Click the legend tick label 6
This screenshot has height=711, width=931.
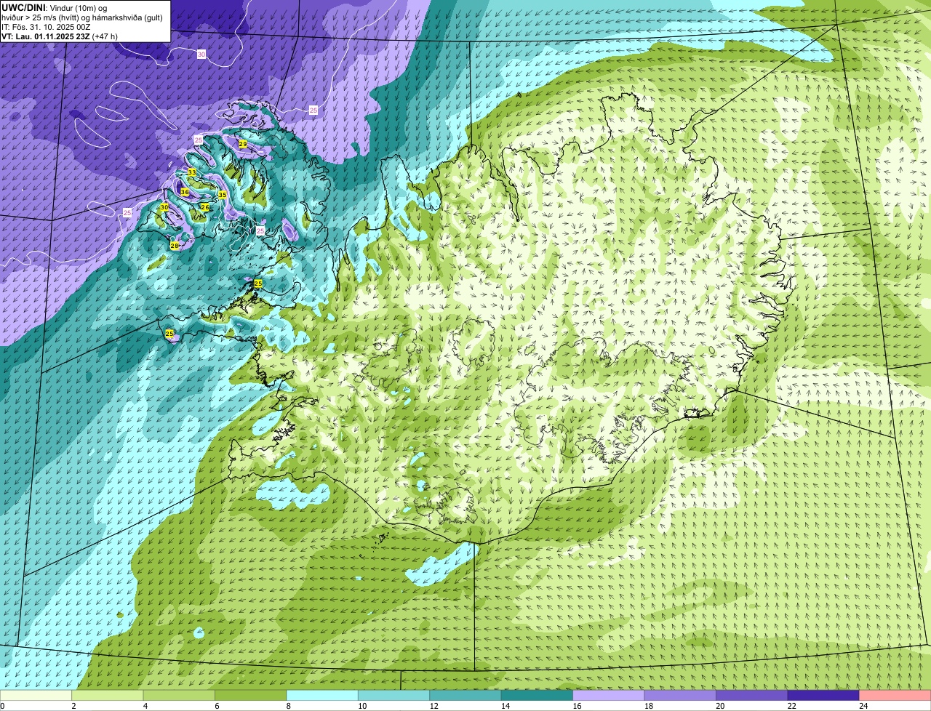click(215, 706)
